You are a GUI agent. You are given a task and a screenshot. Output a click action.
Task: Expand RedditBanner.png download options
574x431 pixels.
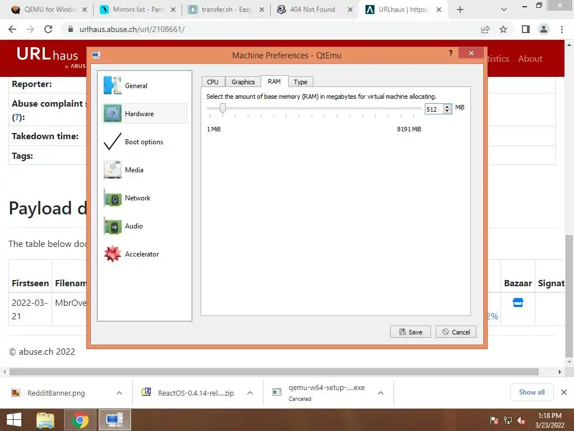pyautogui.click(x=119, y=392)
